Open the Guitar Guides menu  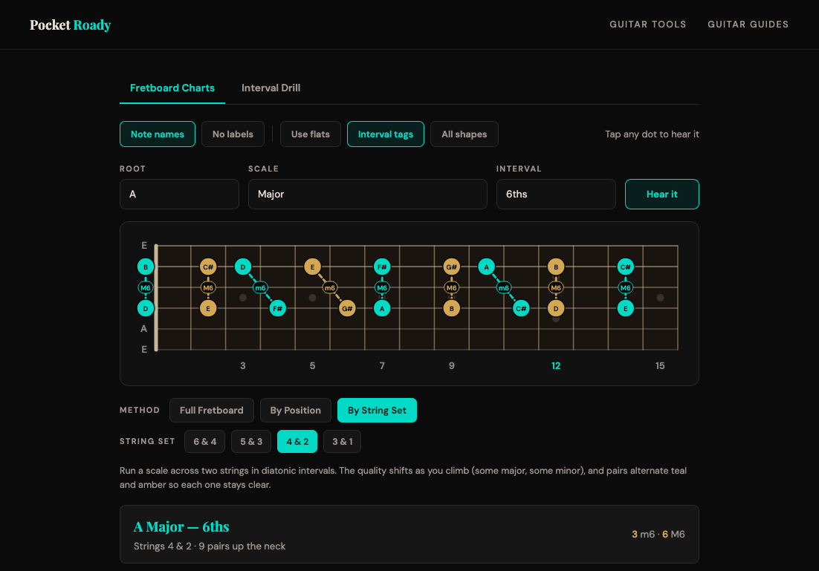pos(748,25)
